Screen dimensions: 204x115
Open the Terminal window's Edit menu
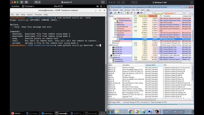[x=17, y=14]
